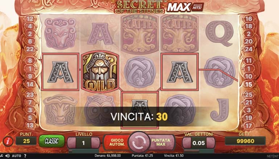Increase Val. Gettoni coin value

click(211, 143)
